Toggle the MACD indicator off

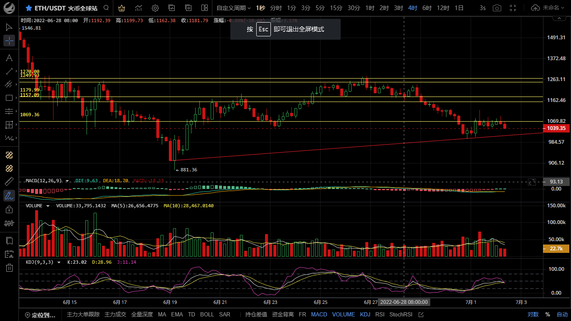click(x=319, y=314)
